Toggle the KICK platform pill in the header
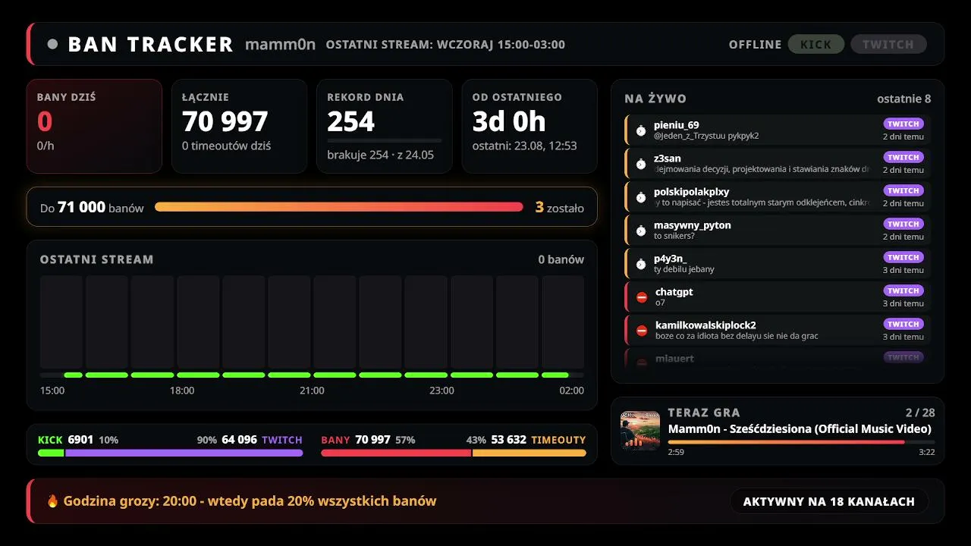The height and width of the screenshot is (546, 971). pyautogui.click(x=815, y=44)
